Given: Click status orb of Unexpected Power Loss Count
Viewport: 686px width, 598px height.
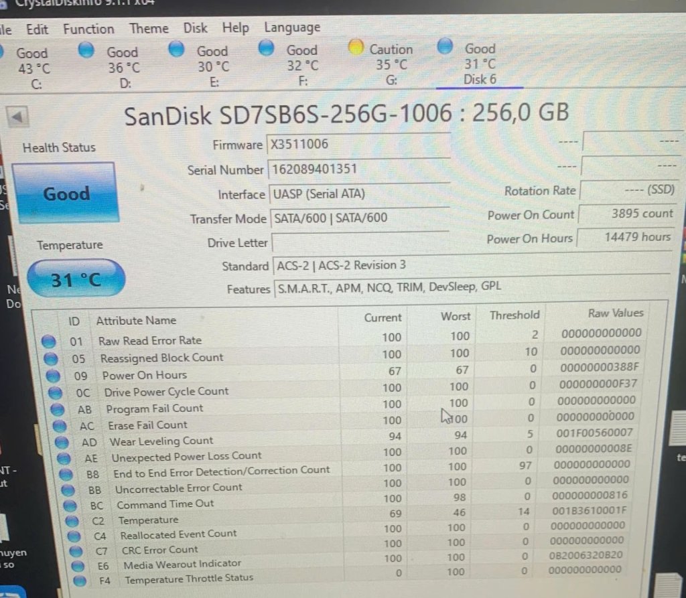Looking at the screenshot, I should pos(64,459).
